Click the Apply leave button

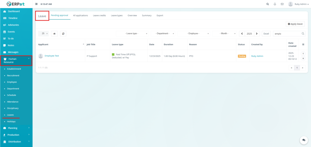click(295, 24)
